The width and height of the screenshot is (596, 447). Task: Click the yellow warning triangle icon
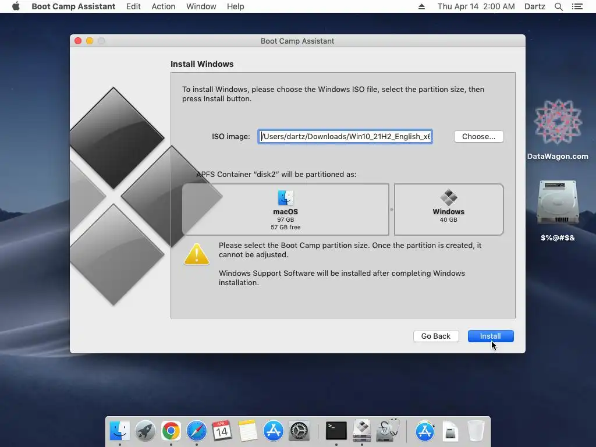[197, 254]
